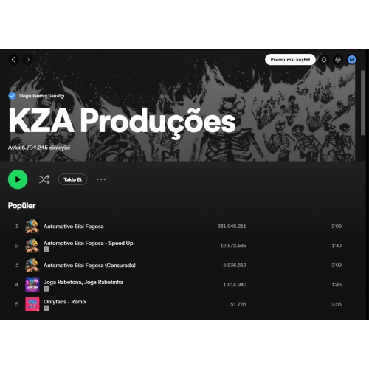Open the friend activity icon

pyautogui.click(x=338, y=60)
